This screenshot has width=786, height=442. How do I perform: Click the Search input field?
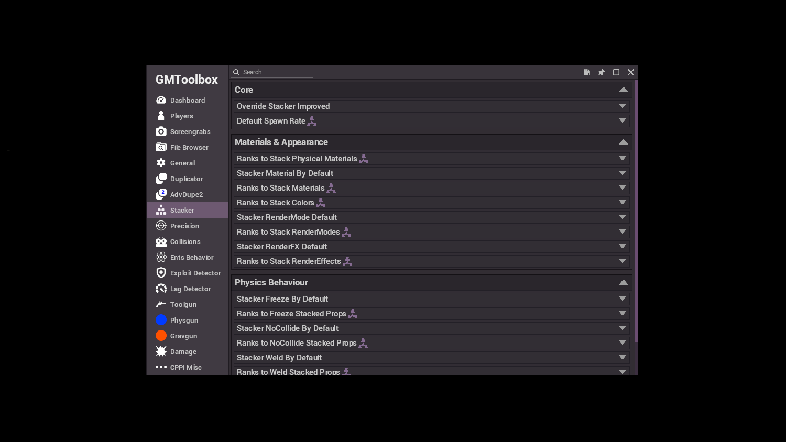coord(272,72)
